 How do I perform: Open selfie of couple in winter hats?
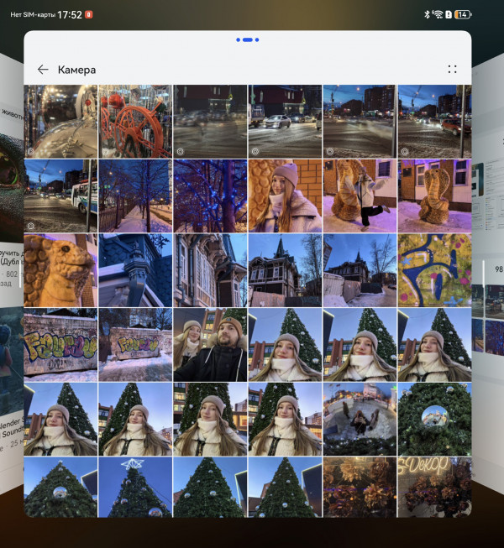(210, 345)
